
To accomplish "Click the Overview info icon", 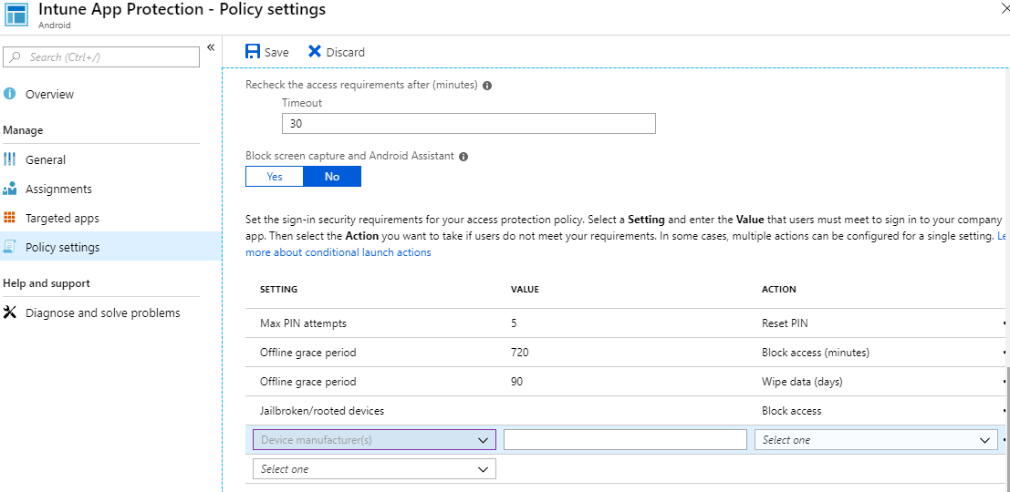I will click(10, 94).
